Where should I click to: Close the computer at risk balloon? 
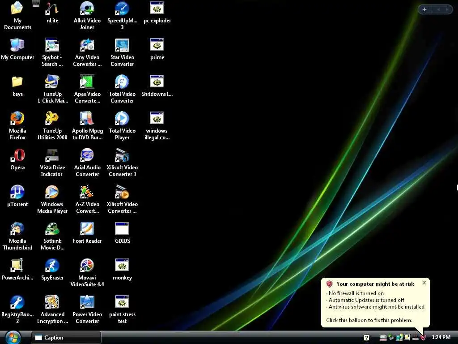[x=424, y=283]
